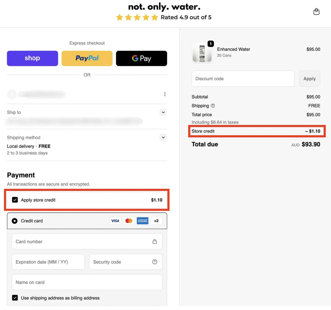Click the lock icon in card number field
Image resolution: width=331 pixels, height=310 pixels.
155,241
